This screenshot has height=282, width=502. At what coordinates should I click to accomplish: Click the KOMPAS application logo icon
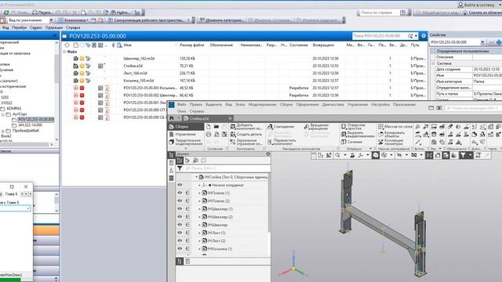(172, 105)
